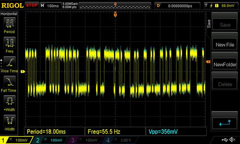This screenshot has height=144, width=240.
Task: Click the trigger level marker on right edge
Action: point(208,62)
